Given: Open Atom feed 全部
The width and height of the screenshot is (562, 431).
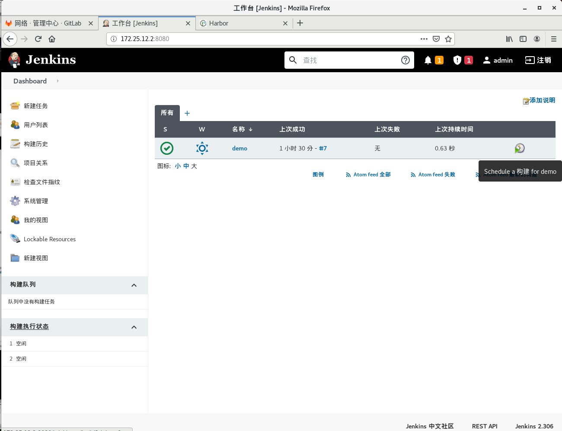Looking at the screenshot, I should click(368, 175).
